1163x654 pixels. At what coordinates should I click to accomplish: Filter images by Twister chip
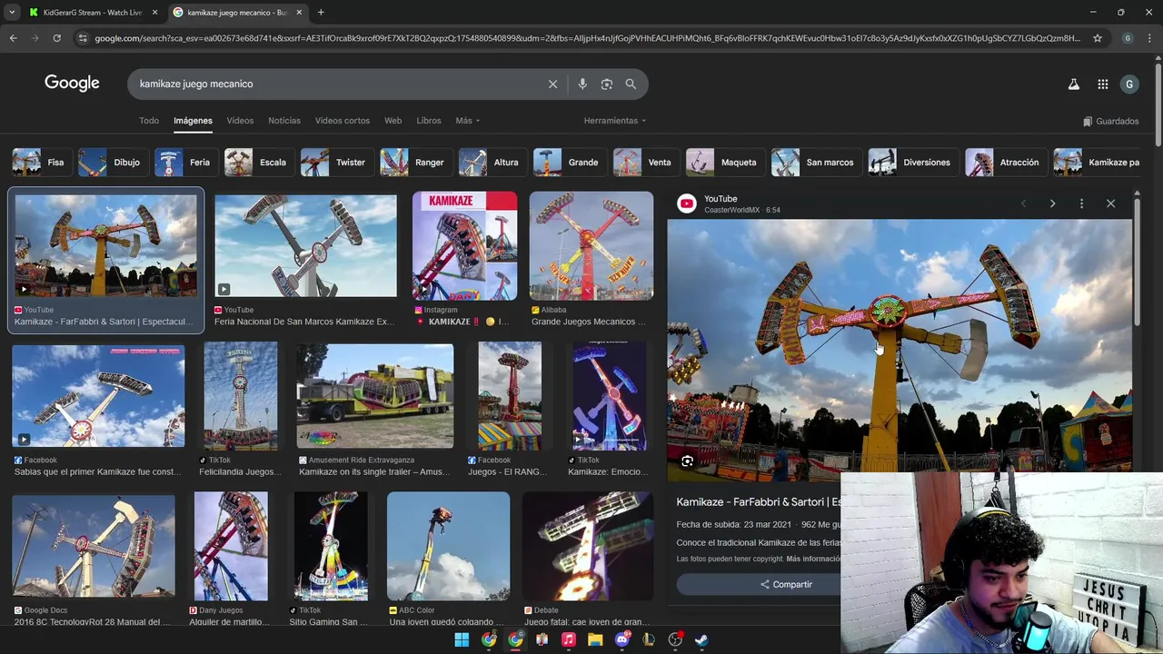336,163
